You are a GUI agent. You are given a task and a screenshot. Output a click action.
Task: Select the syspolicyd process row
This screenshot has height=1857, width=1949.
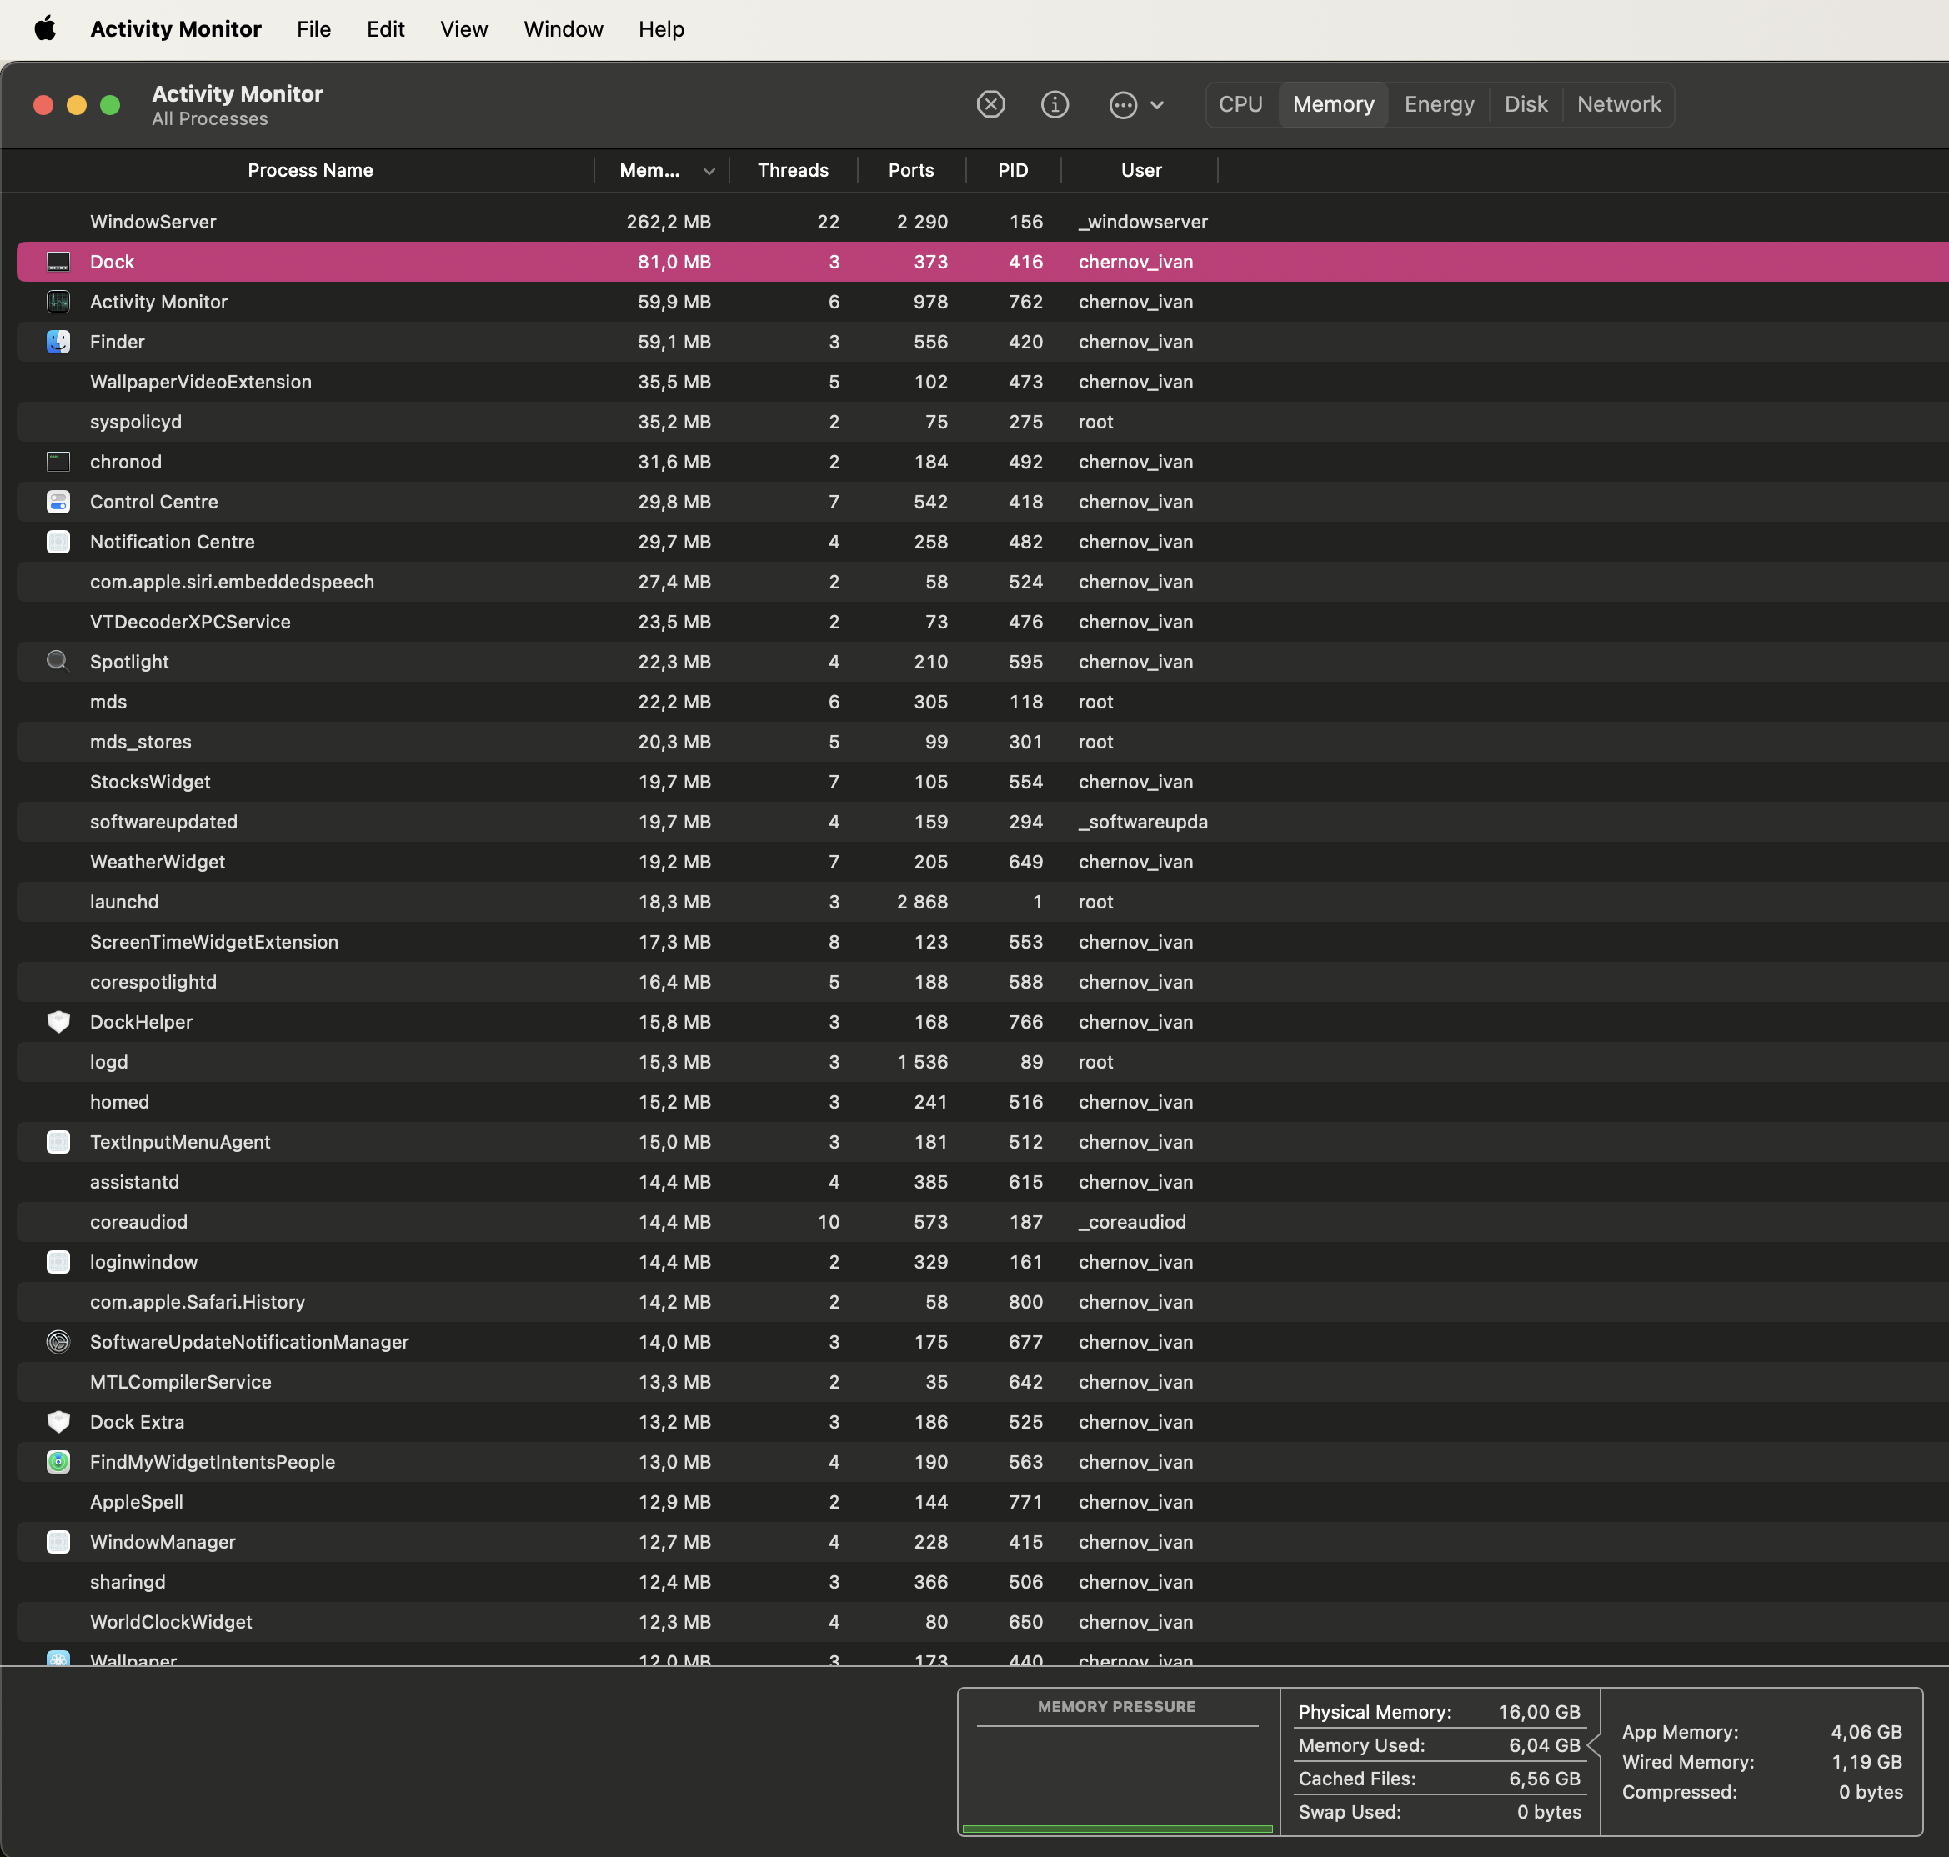tap(982, 422)
